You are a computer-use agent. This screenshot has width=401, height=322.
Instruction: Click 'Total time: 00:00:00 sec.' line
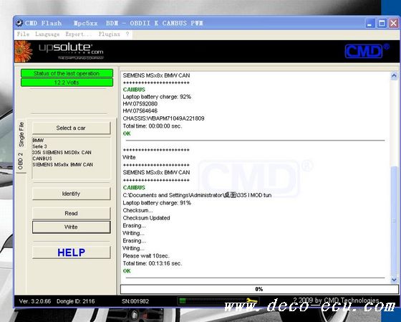(x=153, y=126)
